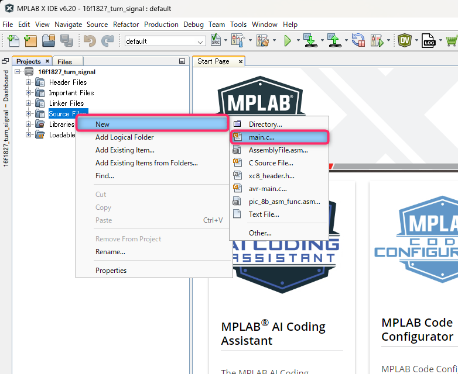Viewport: 458px width, 374px height.
Task: Select main.c... from the New submenu
Action: point(280,137)
